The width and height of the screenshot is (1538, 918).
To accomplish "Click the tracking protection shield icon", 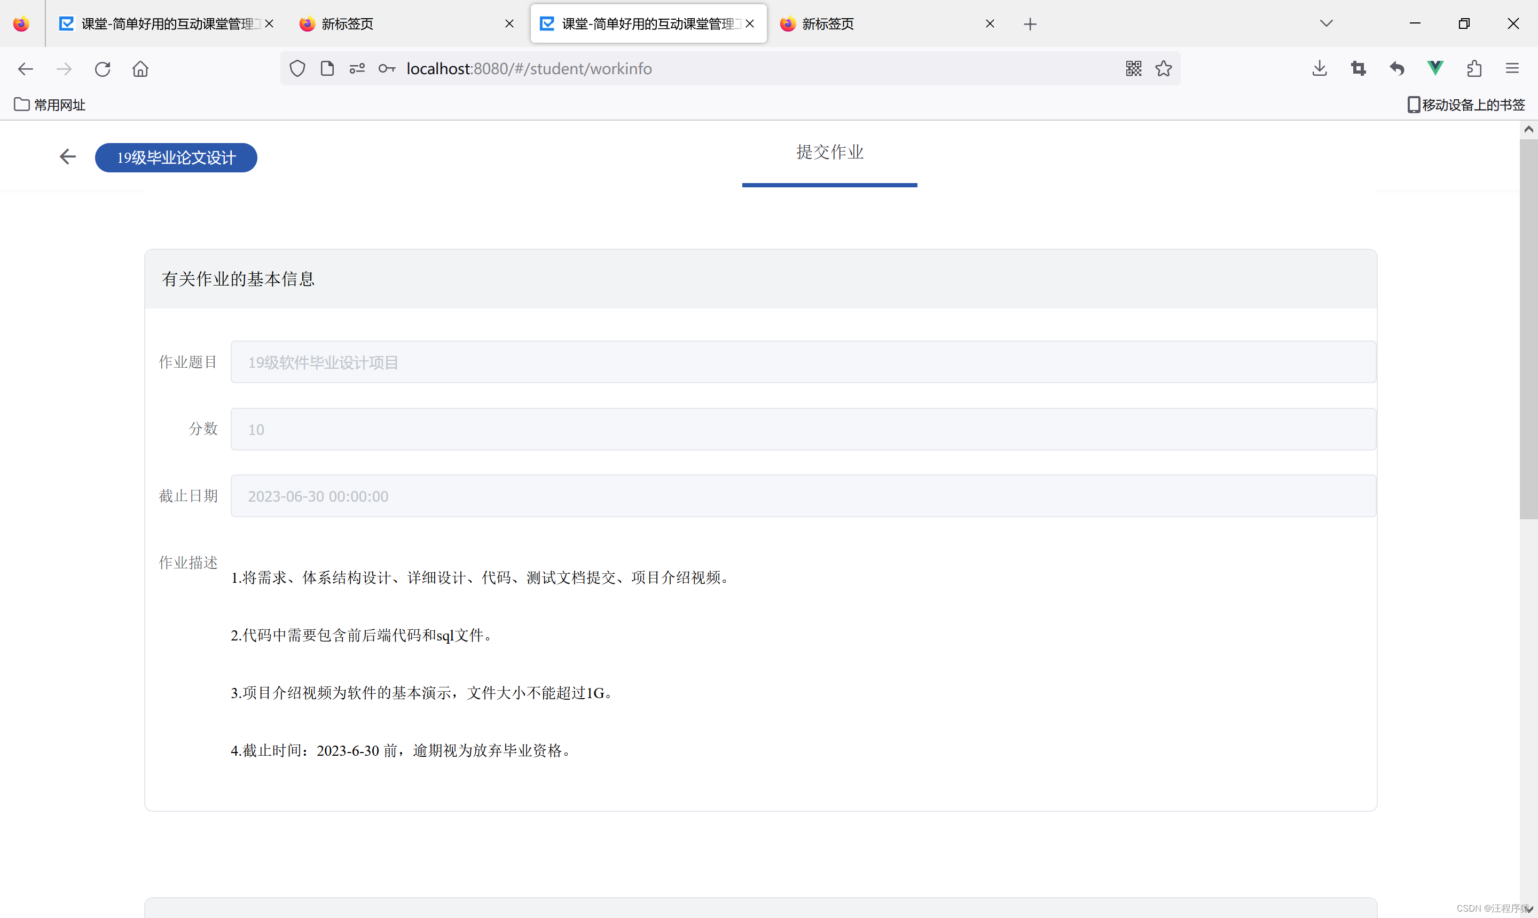I will (297, 69).
